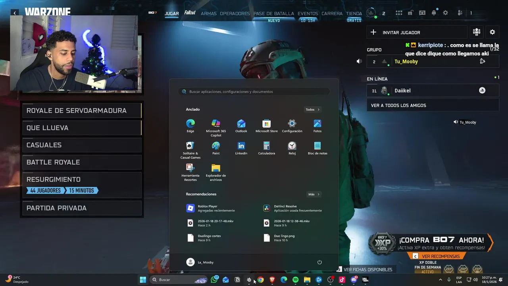Viewport: 508px width, 286px height.
Task: Open the social friends icon in top bar
Action: click(x=460, y=13)
